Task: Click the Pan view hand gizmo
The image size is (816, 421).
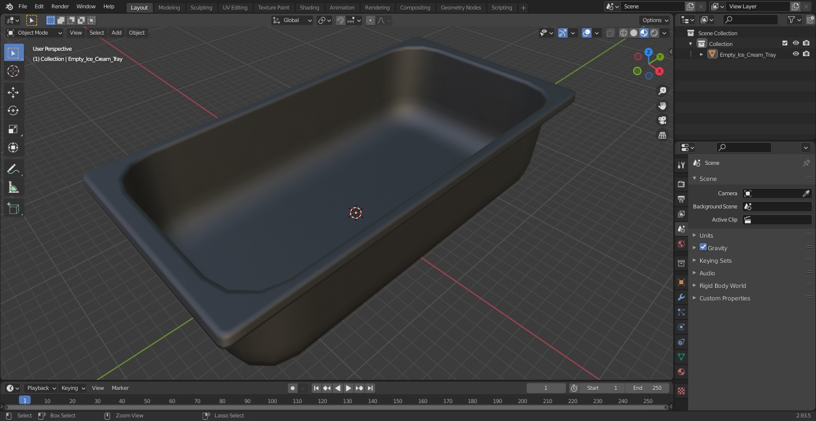Action: 662,106
